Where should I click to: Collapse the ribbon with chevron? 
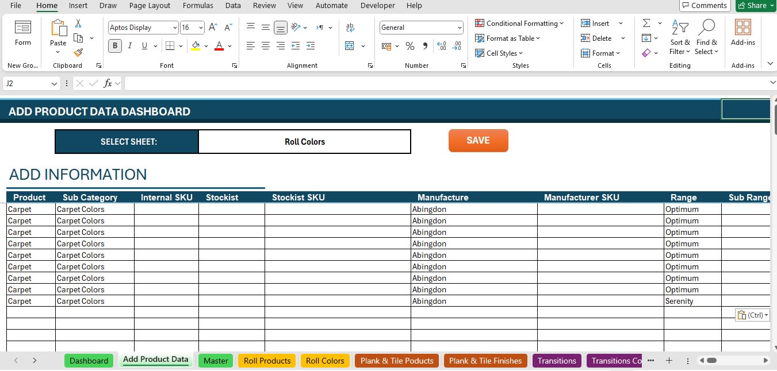coord(770,64)
